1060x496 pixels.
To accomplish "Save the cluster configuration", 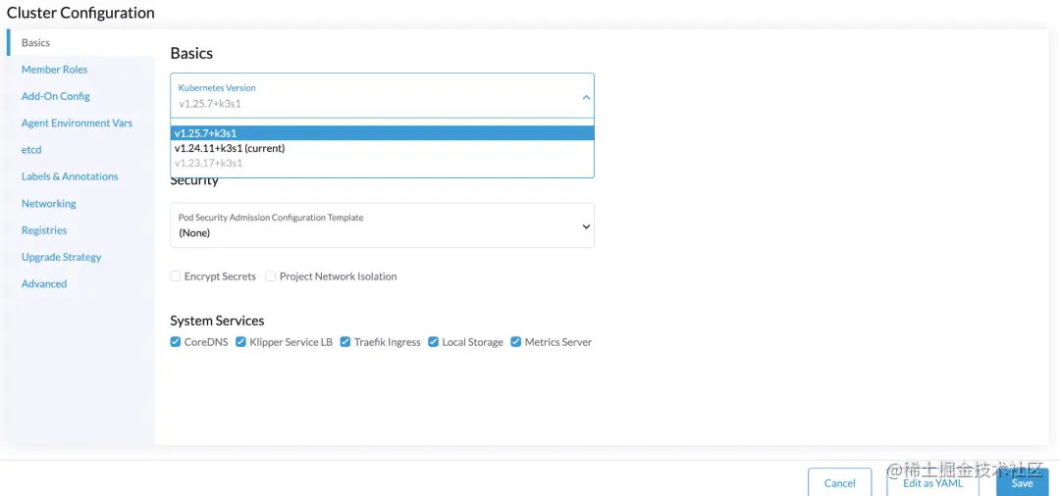I will coord(1022,482).
